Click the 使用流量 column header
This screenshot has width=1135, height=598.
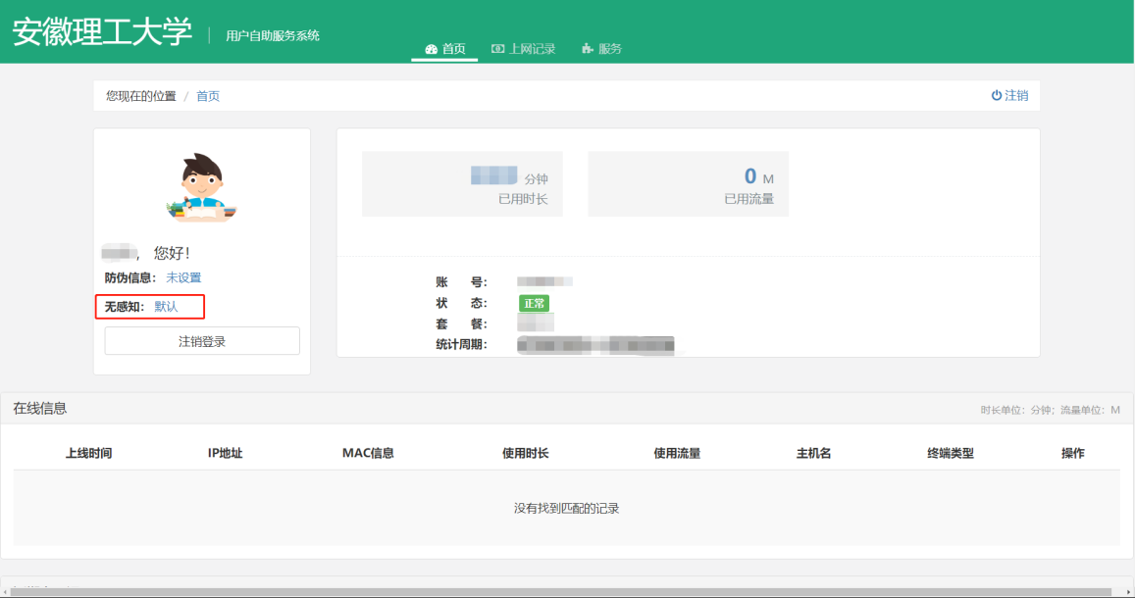[x=677, y=454]
